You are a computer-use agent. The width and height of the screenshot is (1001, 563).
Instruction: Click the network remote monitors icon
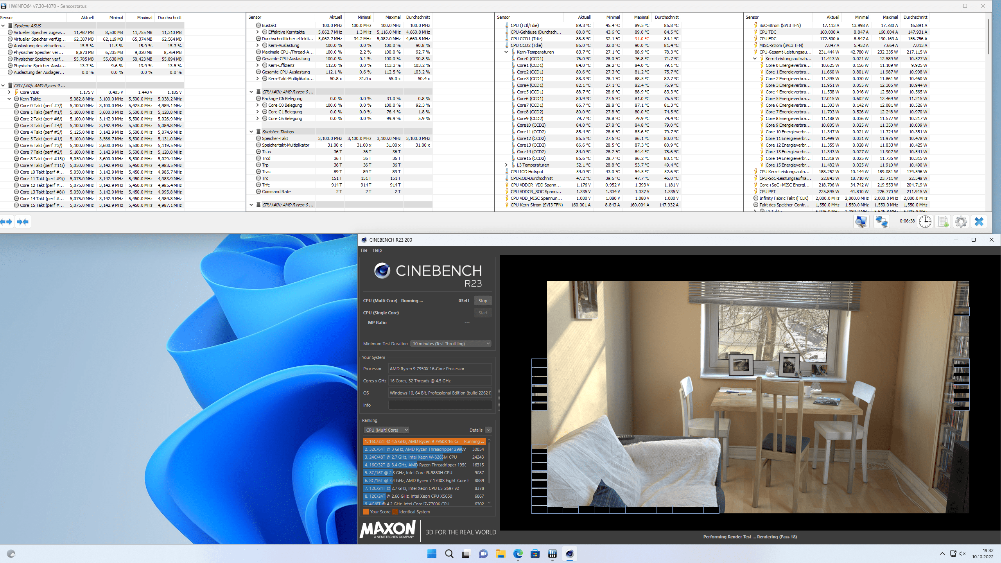tap(881, 222)
